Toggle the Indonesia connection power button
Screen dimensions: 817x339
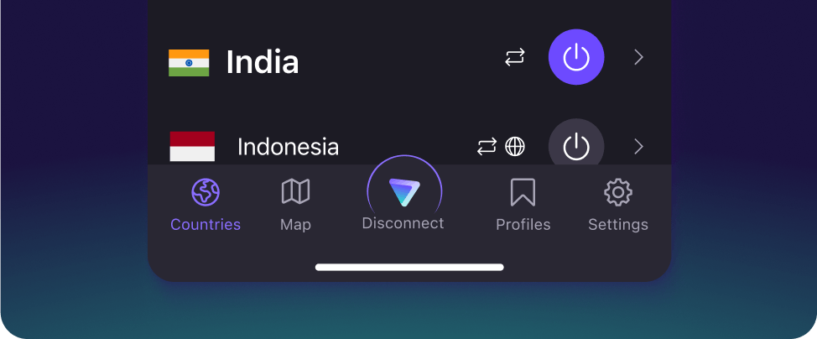(x=576, y=146)
